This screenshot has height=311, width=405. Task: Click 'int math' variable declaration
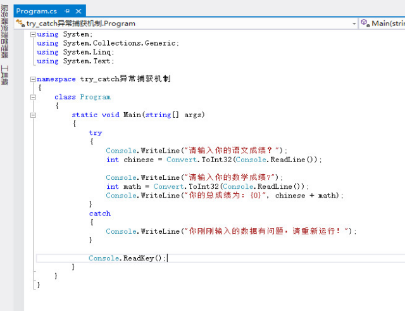point(124,187)
